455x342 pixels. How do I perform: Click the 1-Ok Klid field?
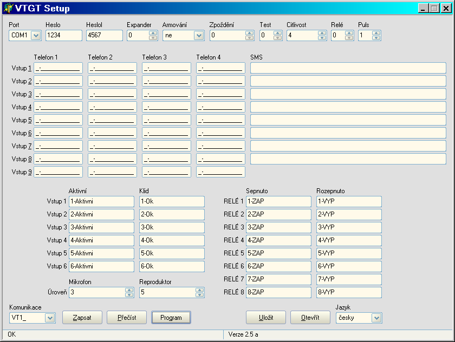(172, 201)
